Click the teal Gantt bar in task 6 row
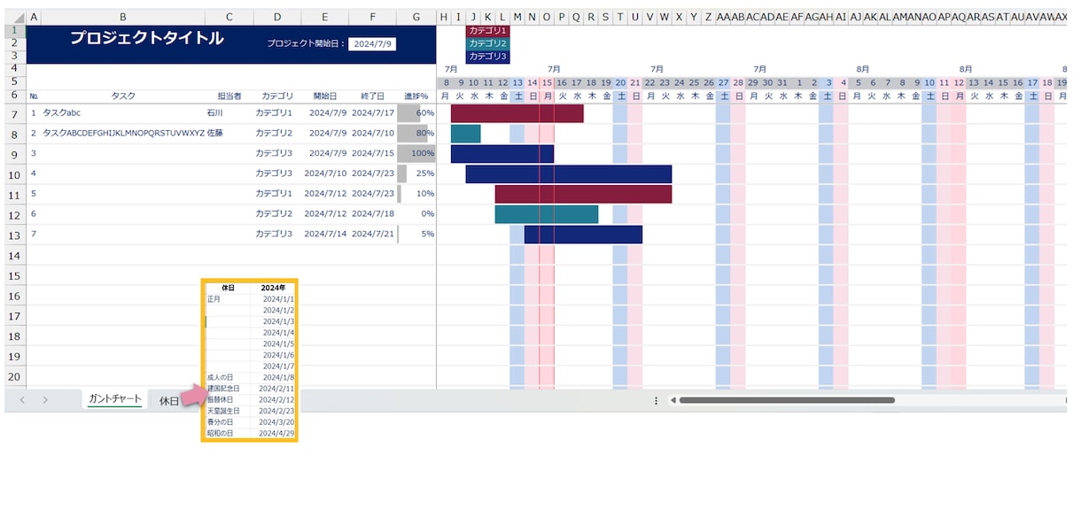Screen dimensions: 1081x509 pyautogui.click(x=547, y=214)
